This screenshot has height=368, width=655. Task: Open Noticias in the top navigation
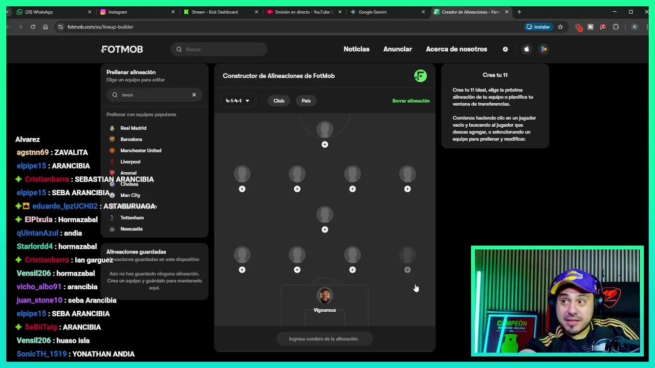[357, 49]
